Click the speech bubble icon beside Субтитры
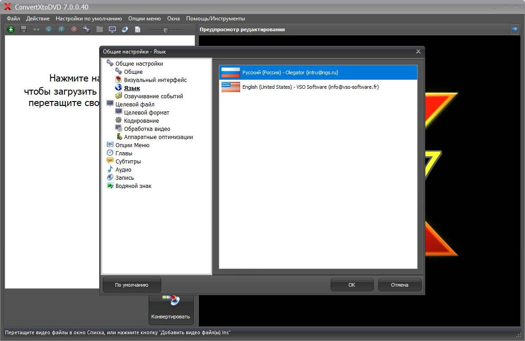This screenshot has width=525, height=341. (x=110, y=161)
